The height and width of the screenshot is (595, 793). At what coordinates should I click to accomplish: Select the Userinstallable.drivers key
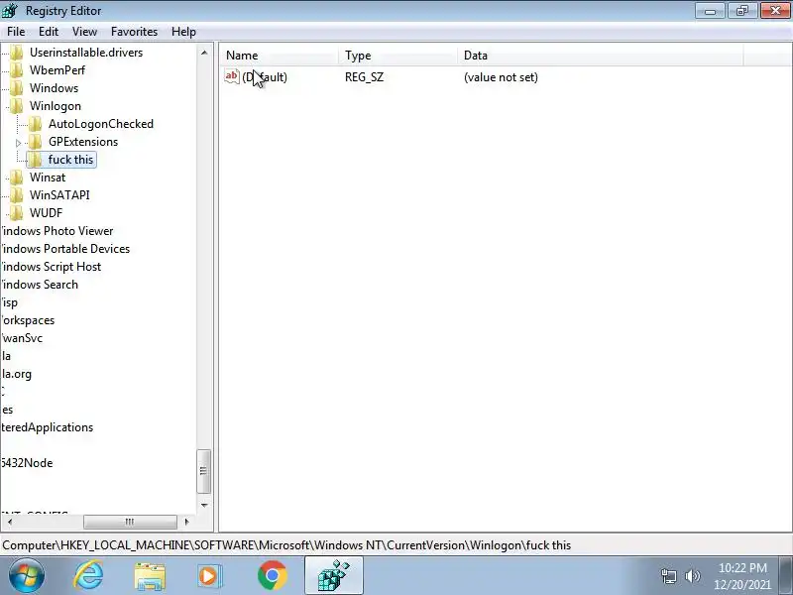click(x=86, y=53)
